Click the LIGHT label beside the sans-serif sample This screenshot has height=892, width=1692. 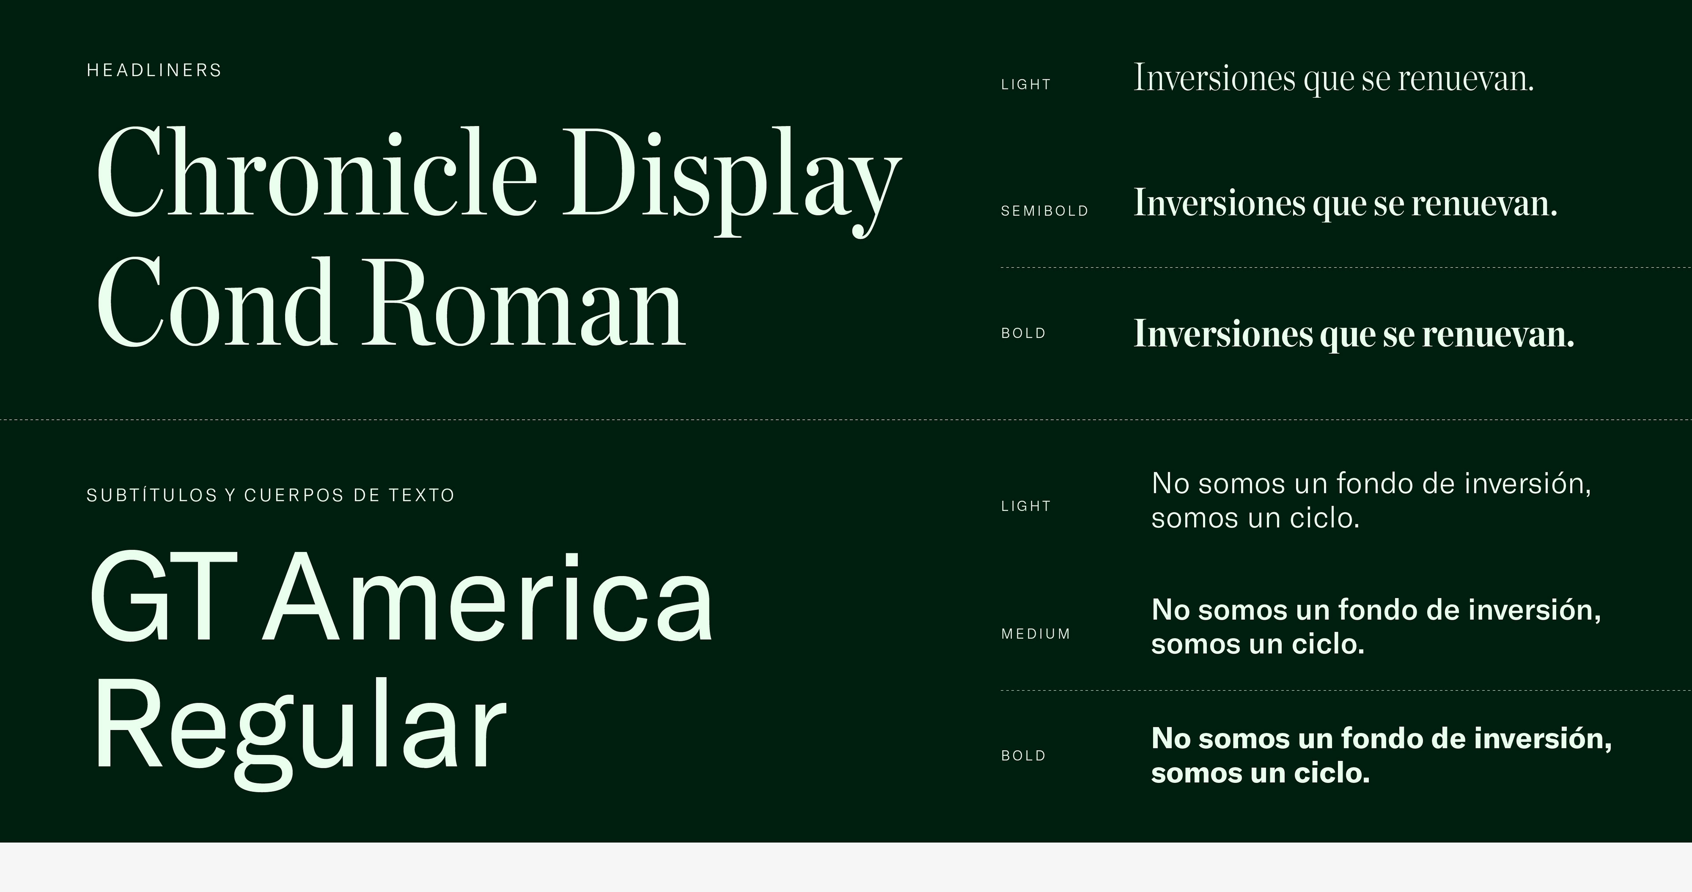(1026, 507)
